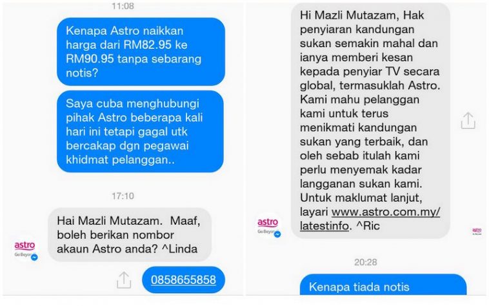This screenshot has width=489, height=306.
Task: Select the long 'Hak penyiaran kandungan sukan' bubble
Action: click(x=370, y=121)
